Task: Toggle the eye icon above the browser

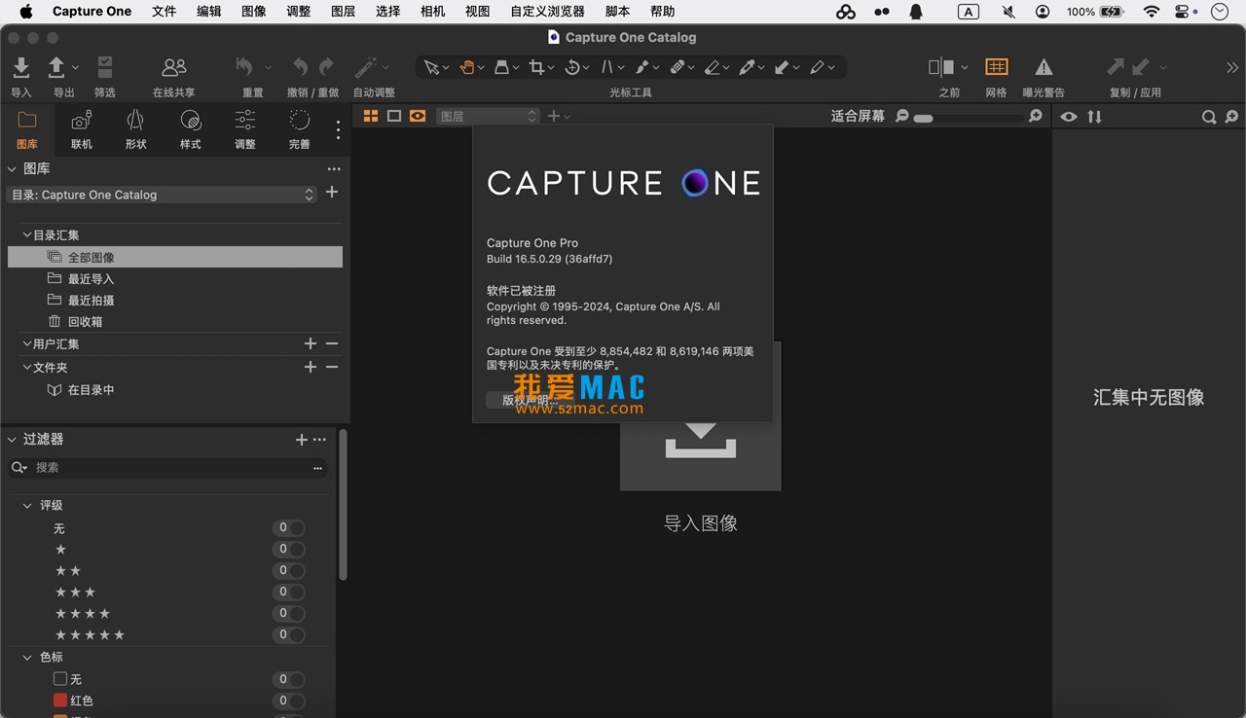Action: coord(1068,117)
